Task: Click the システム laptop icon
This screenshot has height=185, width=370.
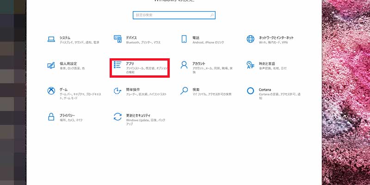Action: [x=51, y=39]
